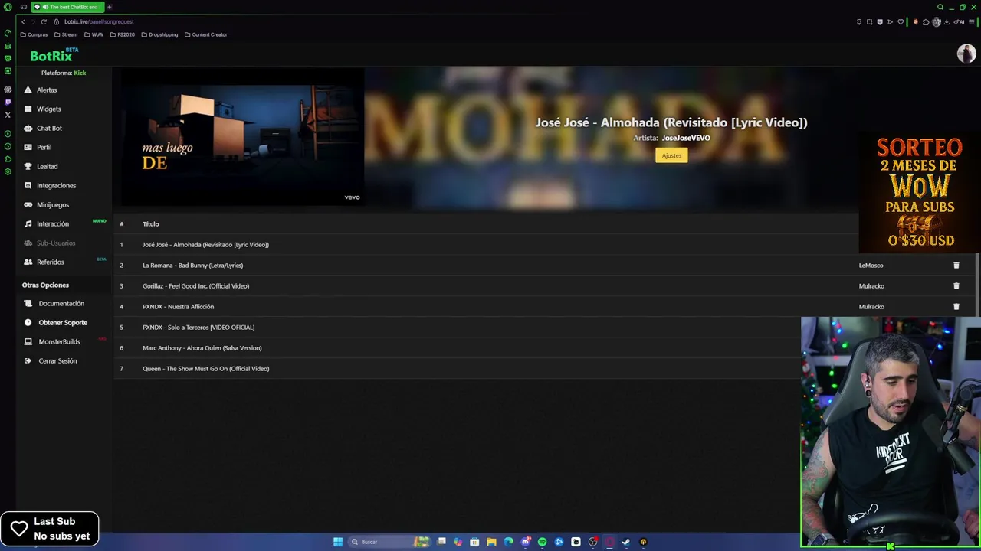
Task: Open Spotify from the taskbar
Action: point(542,542)
